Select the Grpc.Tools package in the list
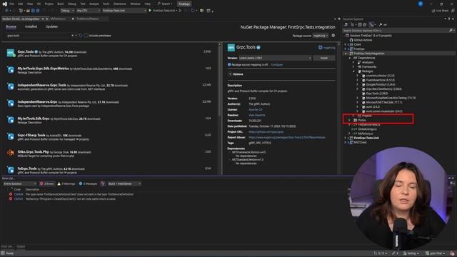 pyautogui.click(x=109, y=54)
